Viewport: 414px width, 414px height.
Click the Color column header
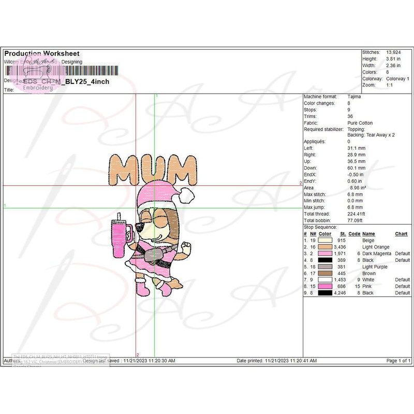point(324,234)
